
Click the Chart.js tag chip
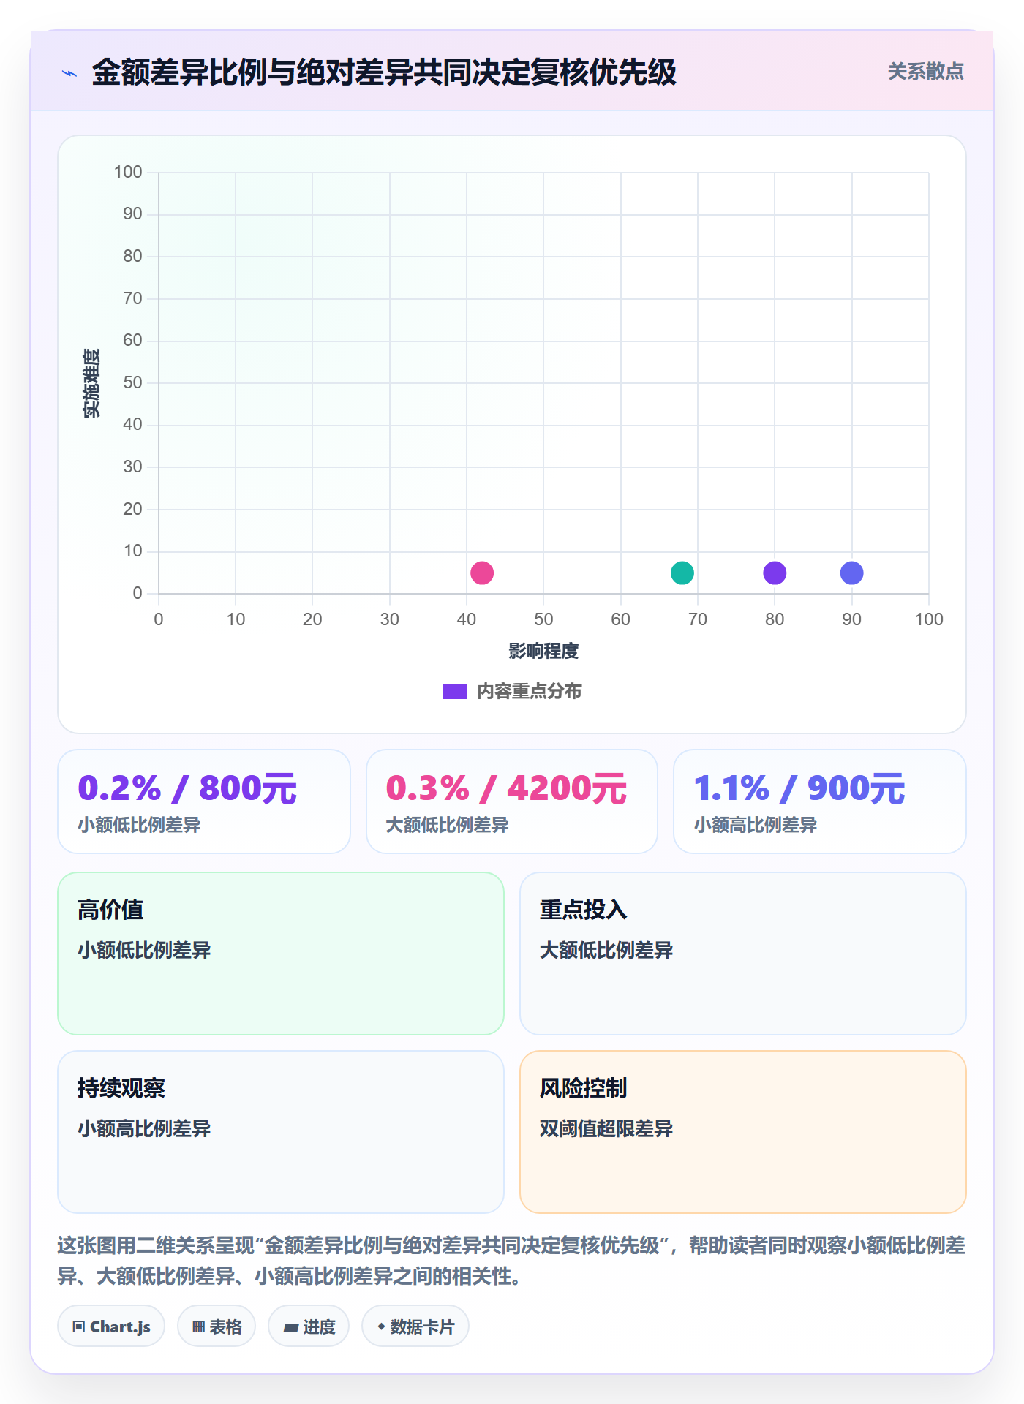(111, 1326)
